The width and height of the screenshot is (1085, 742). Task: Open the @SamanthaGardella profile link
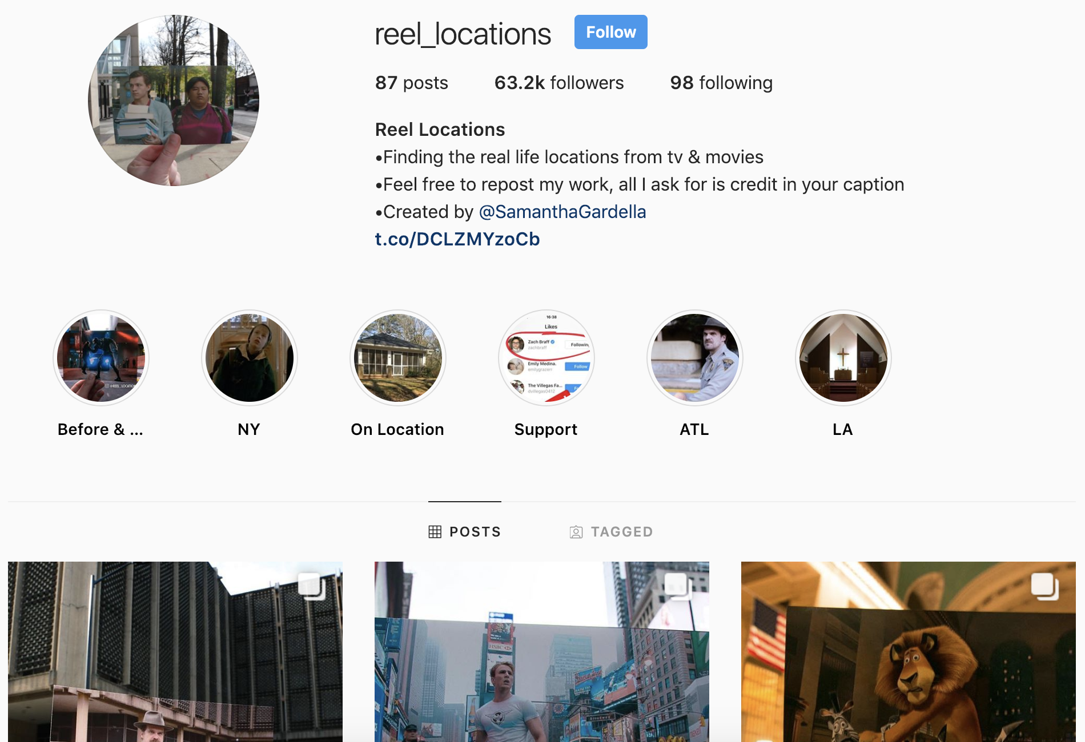[562, 212]
